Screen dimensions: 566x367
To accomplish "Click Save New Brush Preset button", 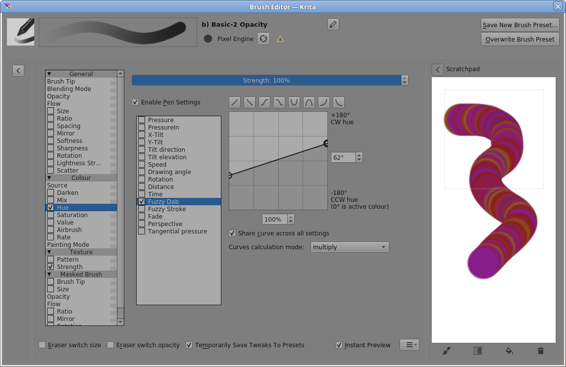I will click(x=520, y=25).
